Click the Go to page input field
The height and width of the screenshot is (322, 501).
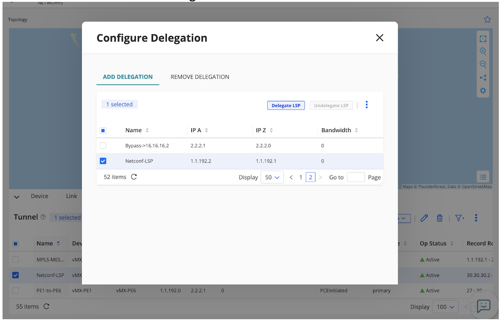pos(356,177)
